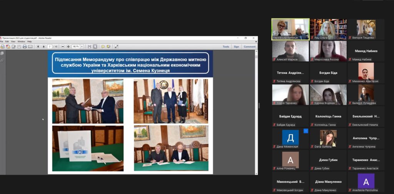Toggle the Fit one full page icon
Image resolution: width=394 pixels, height=194 pixels.
click(x=95, y=46)
